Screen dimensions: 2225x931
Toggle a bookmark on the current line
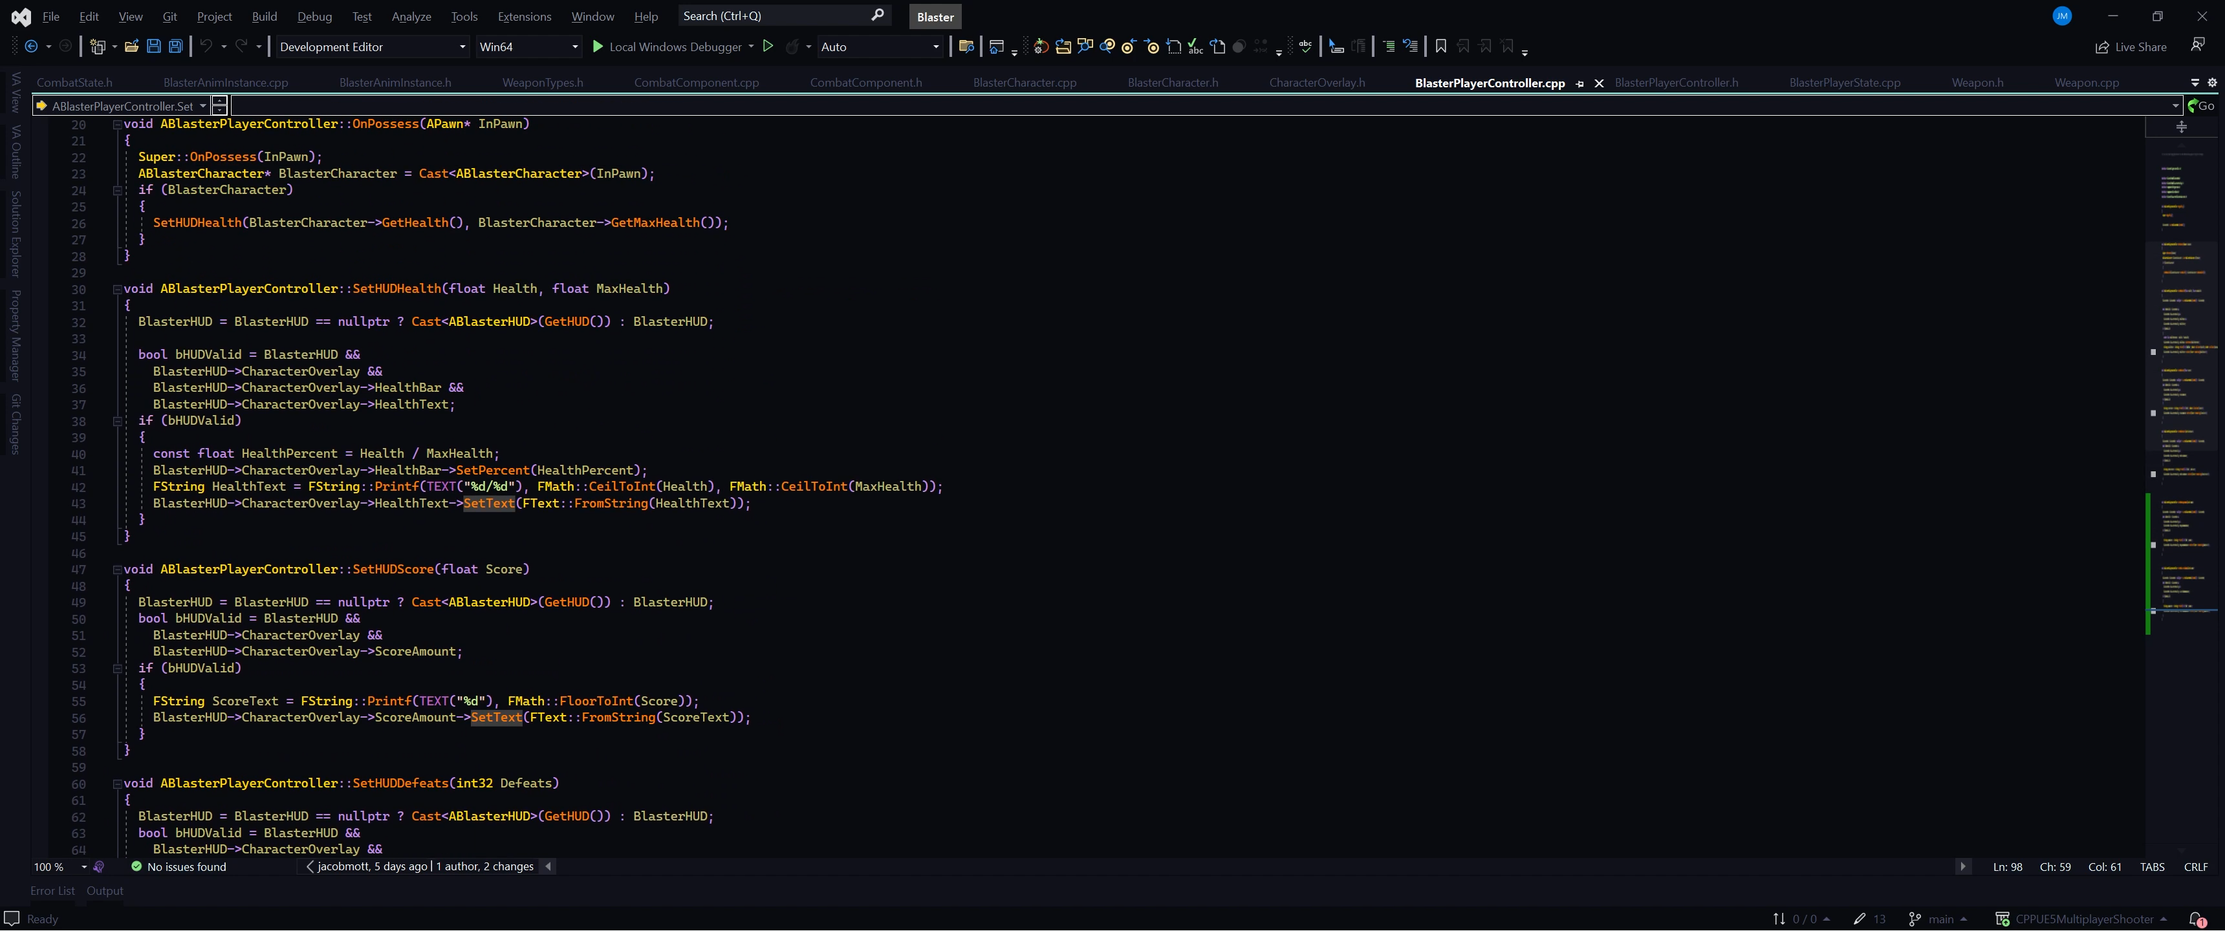[1440, 47]
